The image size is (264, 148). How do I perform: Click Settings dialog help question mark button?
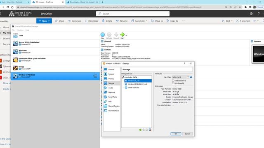coord(184,63)
